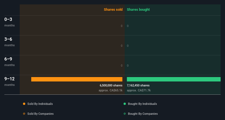Click the 6,500,000 shares value
Screen dimensions: 225x120
click(x=111, y=85)
